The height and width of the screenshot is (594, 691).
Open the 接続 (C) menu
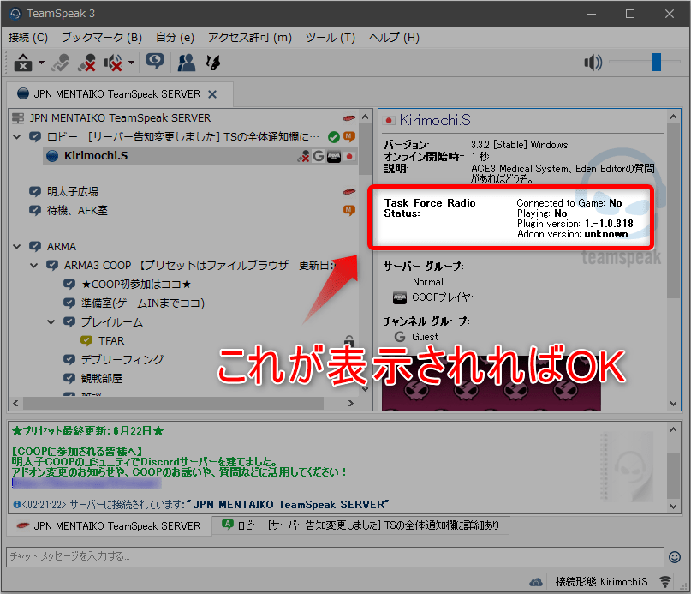pos(27,38)
